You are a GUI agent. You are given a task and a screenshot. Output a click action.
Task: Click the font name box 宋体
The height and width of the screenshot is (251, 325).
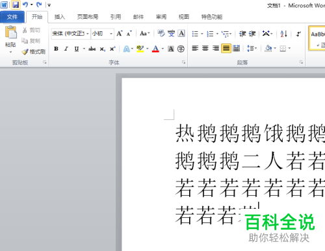(68, 34)
